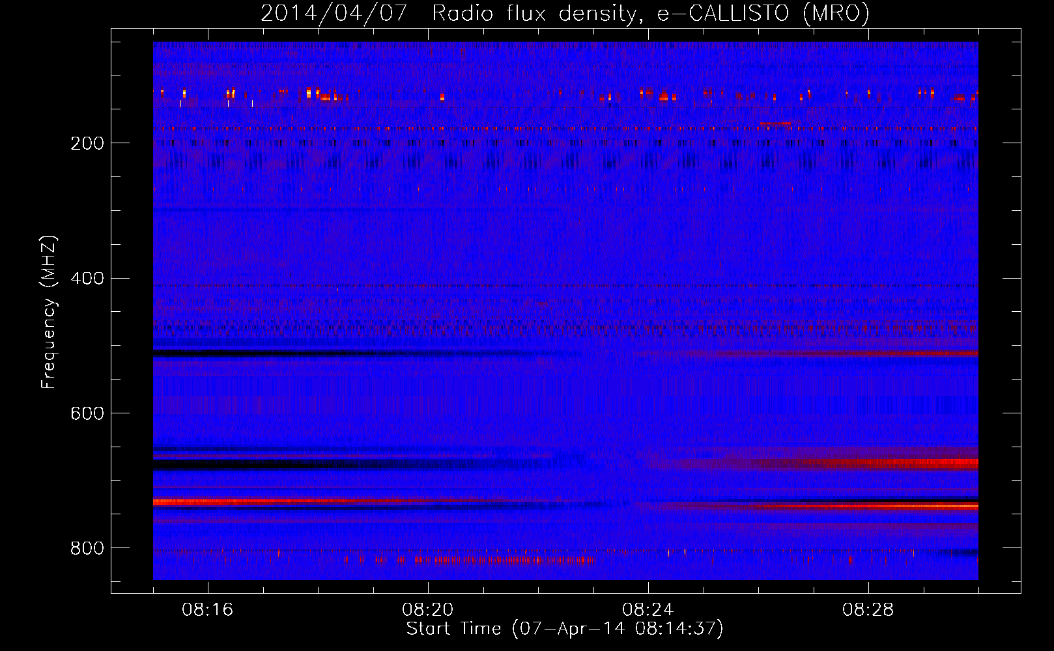Image resolution: width=1054 pixels, height=651 pixels.
Task: Click the 08:20 time tick label
Action: (427, 609)
